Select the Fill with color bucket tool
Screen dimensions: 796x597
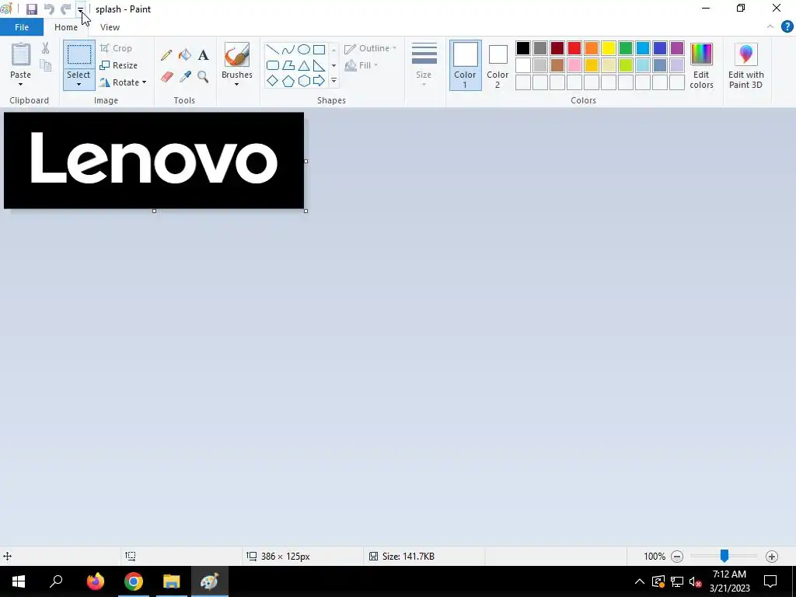[x=185, y=55]
